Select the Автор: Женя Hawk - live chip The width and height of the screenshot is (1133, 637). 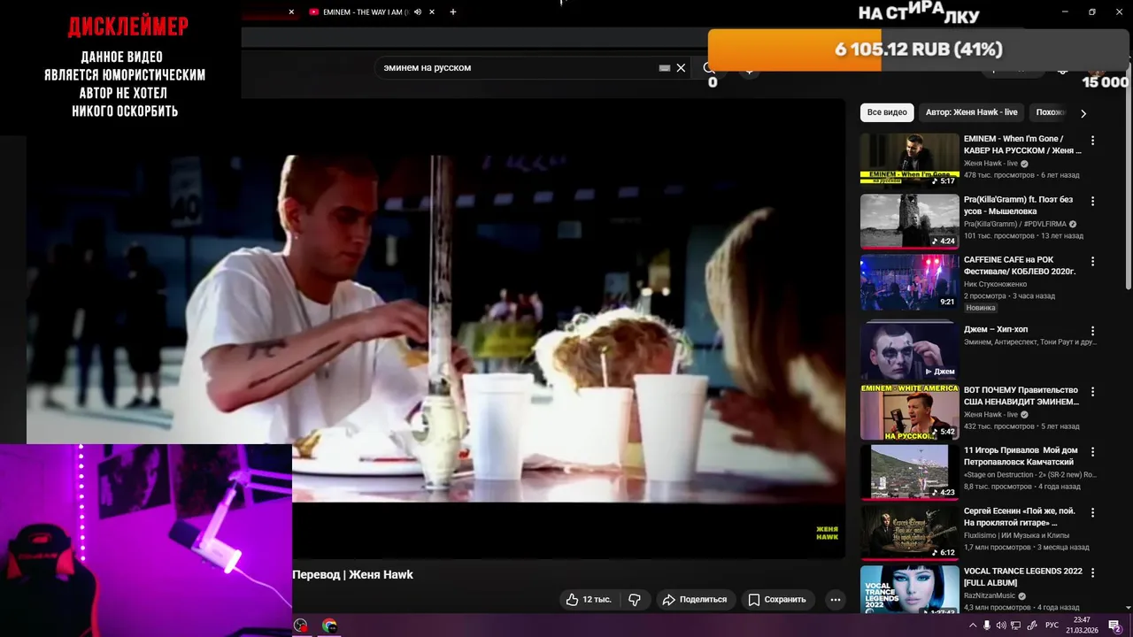[971, 112]
